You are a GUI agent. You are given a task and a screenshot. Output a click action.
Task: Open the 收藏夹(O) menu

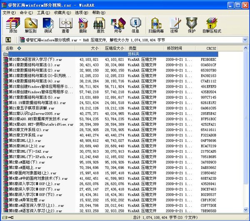click(x=62, y=13)
